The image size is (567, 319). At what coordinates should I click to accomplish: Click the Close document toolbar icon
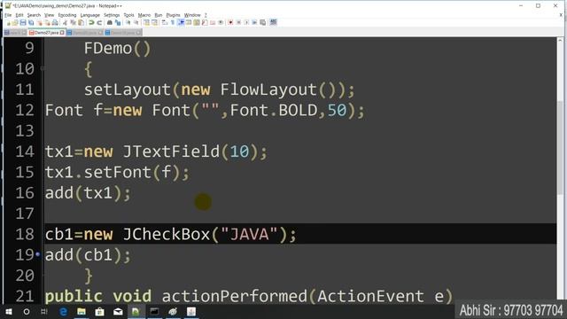(39, 22)
